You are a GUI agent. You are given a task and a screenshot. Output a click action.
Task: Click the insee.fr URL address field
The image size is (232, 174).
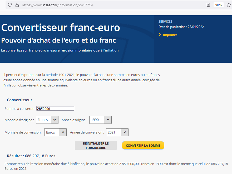[x=105, y=5]
